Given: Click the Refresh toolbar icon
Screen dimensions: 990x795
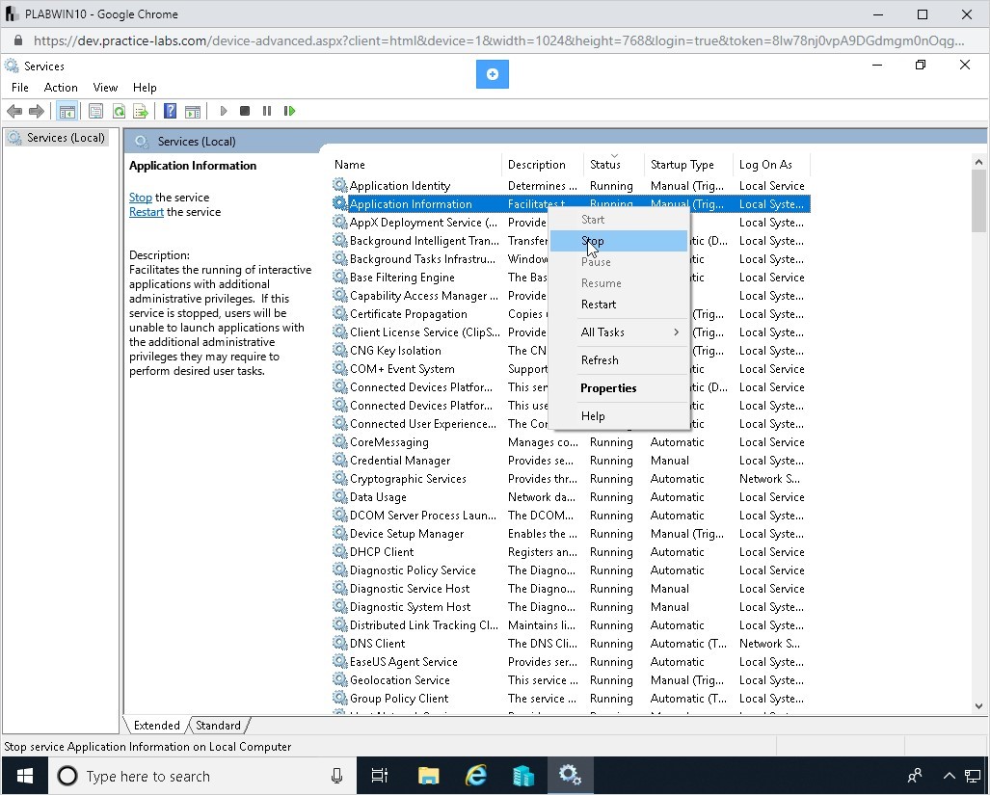Looking at the screenshot, I should click(118, 111).
